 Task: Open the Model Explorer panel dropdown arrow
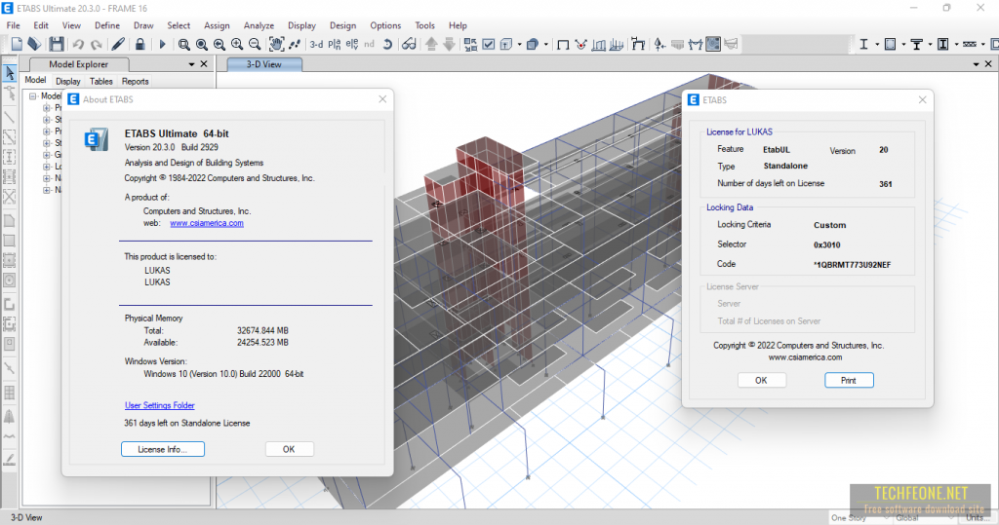point(191,64)
